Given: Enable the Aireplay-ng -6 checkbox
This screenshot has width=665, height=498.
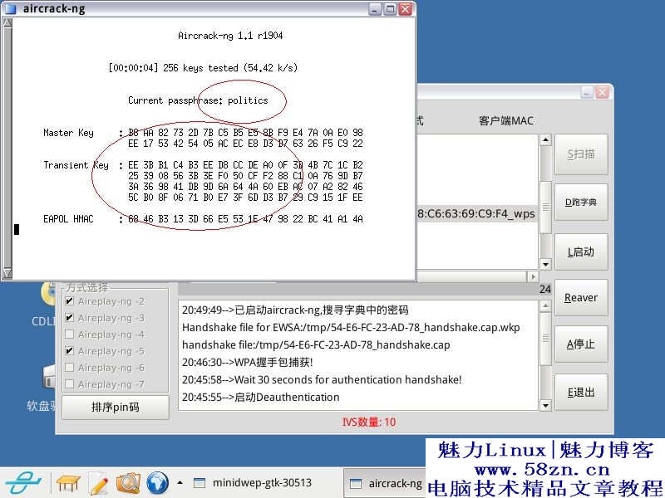Looking at the screenshot, I should coord(70,368).
